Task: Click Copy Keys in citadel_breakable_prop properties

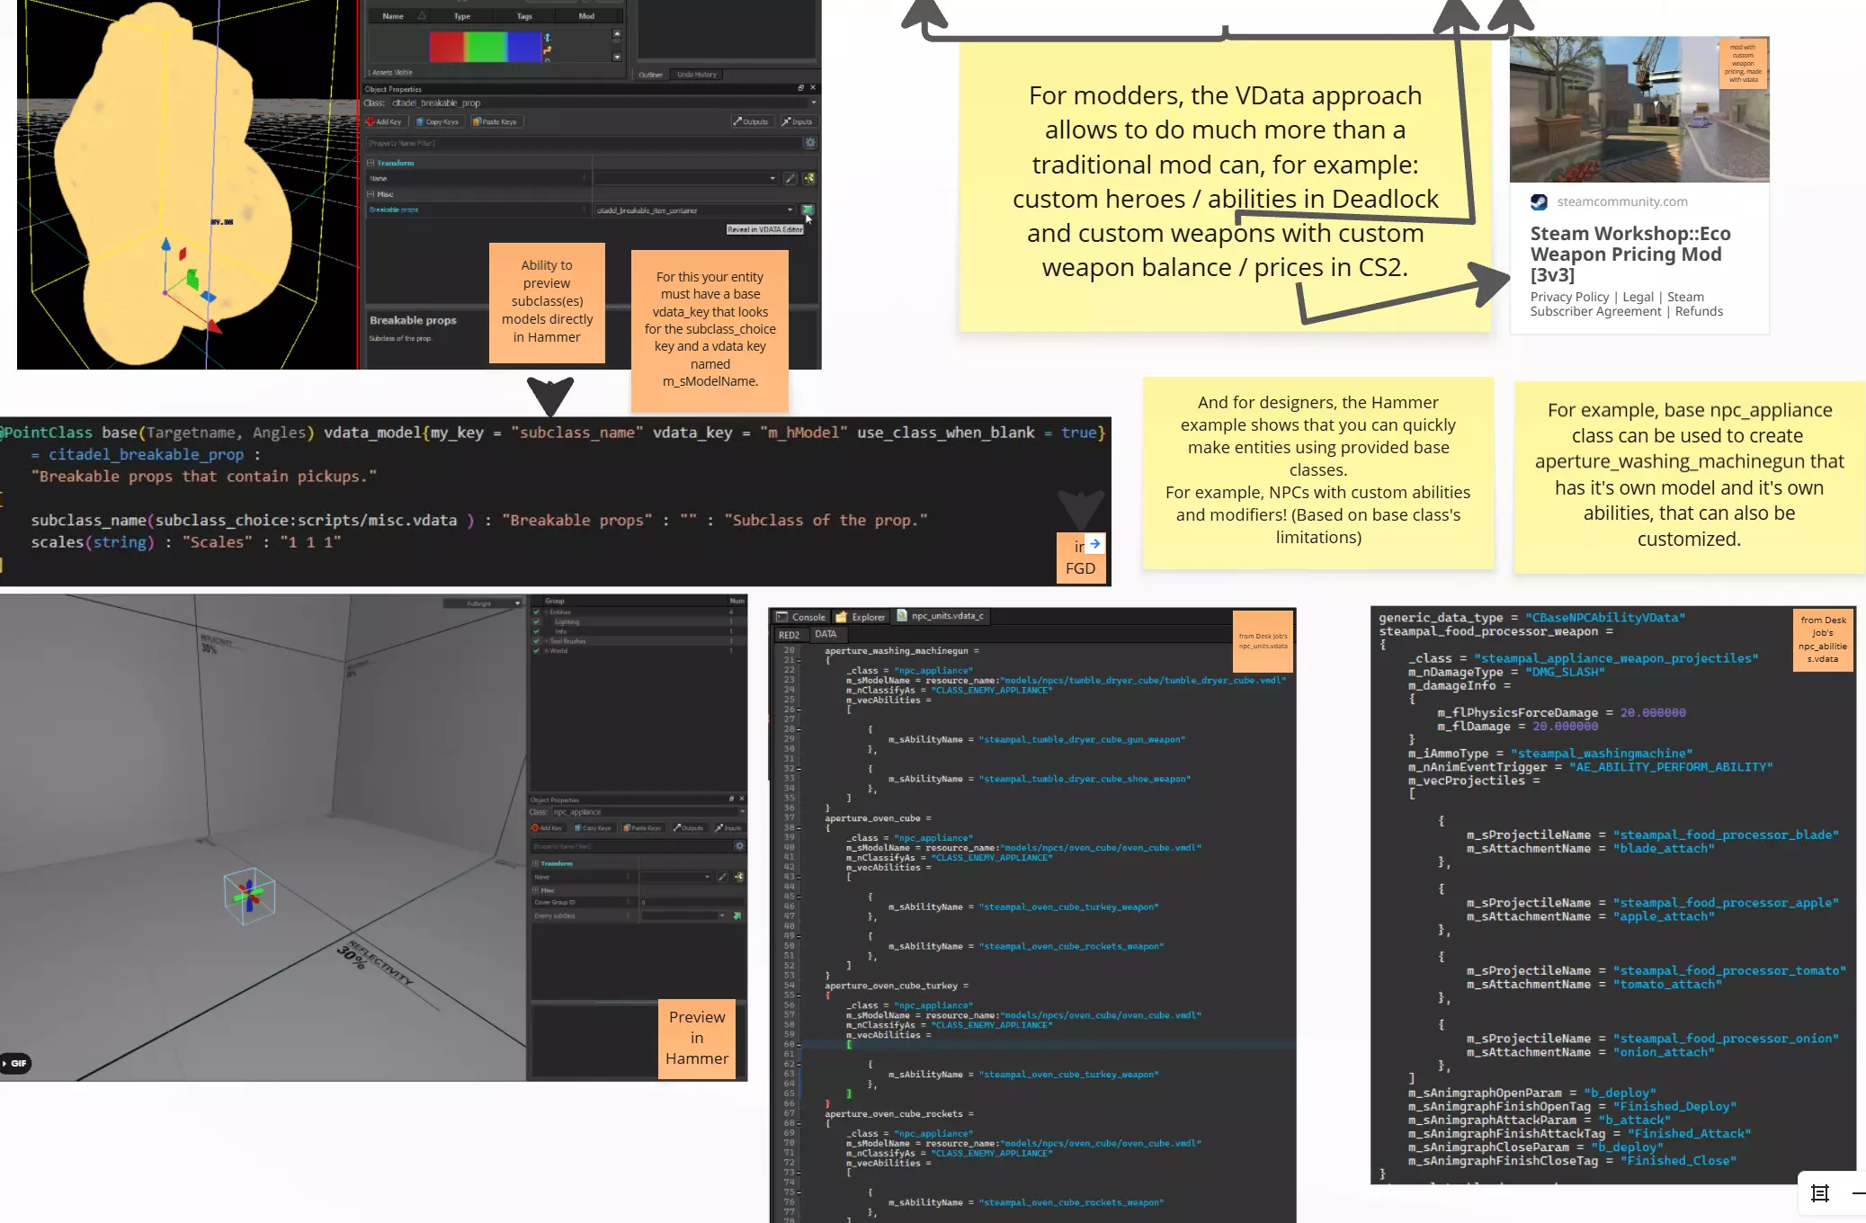Action: tap(438, 121)
